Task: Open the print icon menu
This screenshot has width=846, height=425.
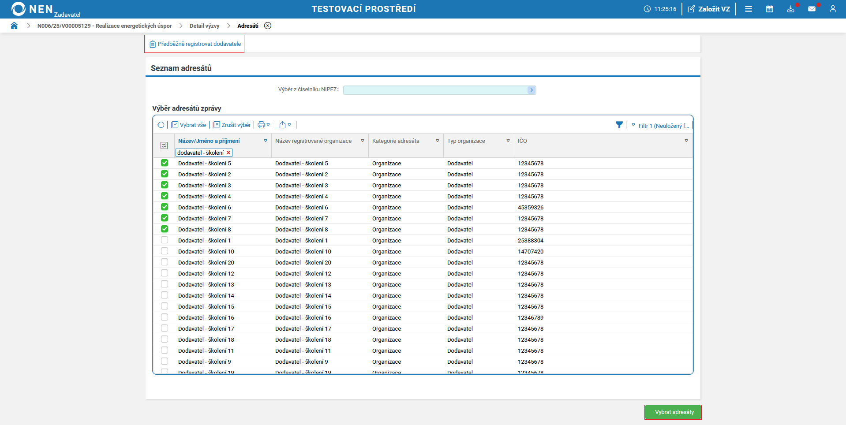Action: 263,125
